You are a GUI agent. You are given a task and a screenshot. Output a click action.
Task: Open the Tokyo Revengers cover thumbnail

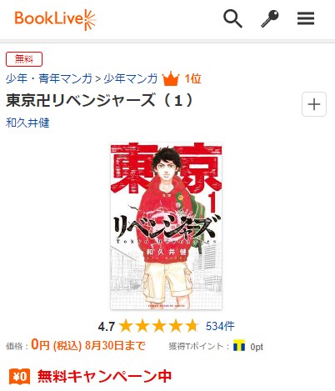pyautogui.click(x=166, y=226)
